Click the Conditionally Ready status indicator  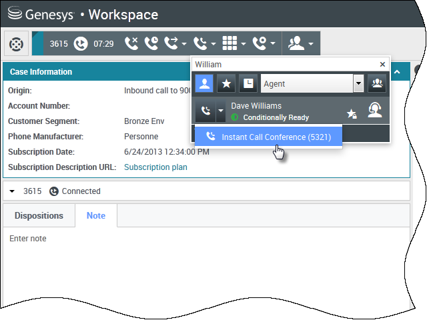234,117
